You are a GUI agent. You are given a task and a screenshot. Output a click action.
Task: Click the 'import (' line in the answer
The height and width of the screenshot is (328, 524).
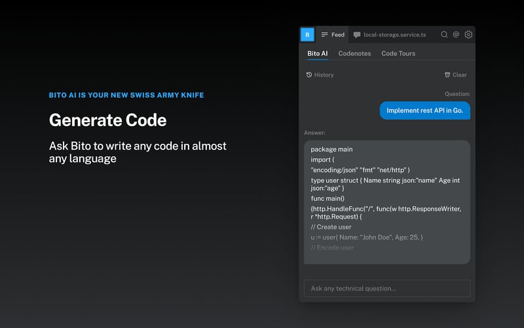pyautogui.click(x=322, y=159)
